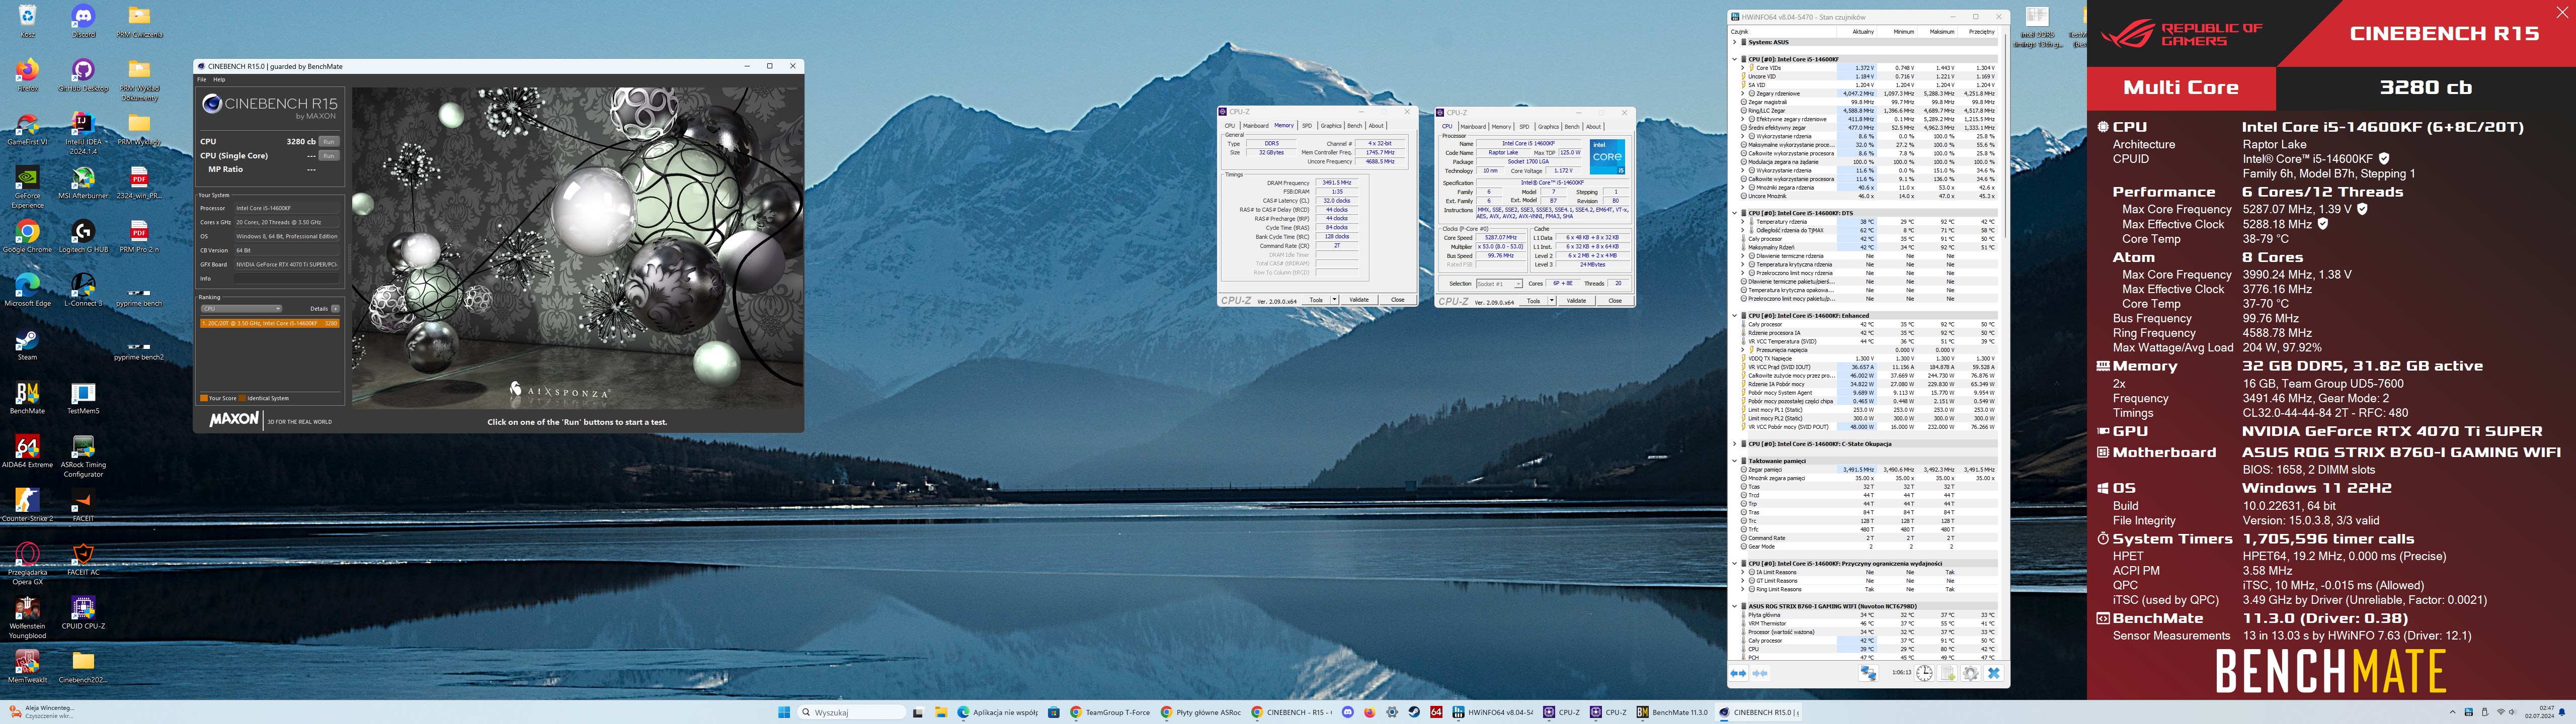Open Discord desktop shortcut
2576x724 pixels.
83,21
